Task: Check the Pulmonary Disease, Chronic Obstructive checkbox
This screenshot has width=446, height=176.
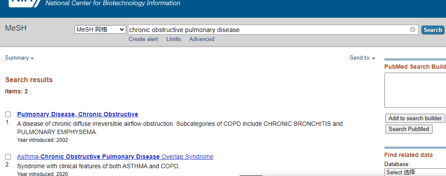Action: click(8, 115)
